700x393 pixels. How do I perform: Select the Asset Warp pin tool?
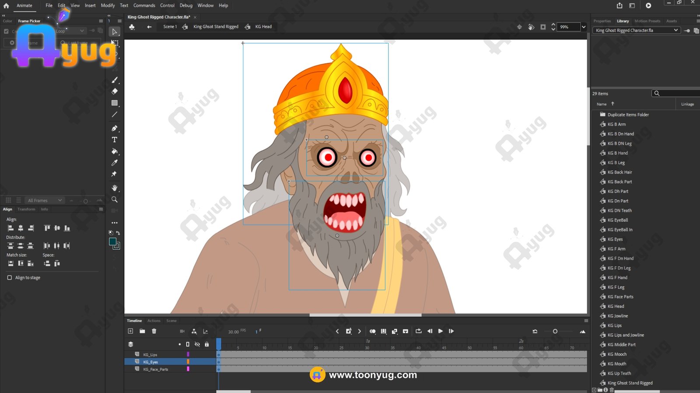(x=115, y=174)
